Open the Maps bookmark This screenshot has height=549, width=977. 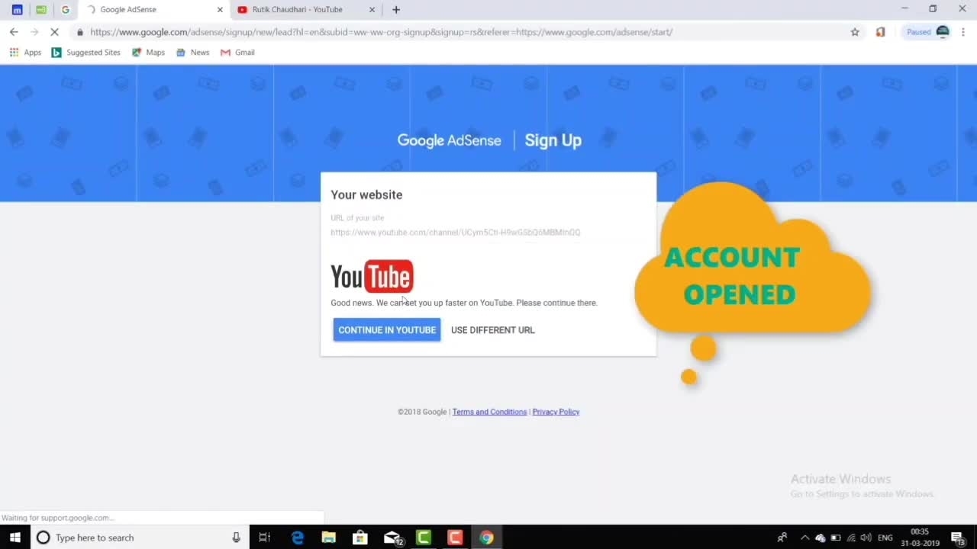coord(148,53)
